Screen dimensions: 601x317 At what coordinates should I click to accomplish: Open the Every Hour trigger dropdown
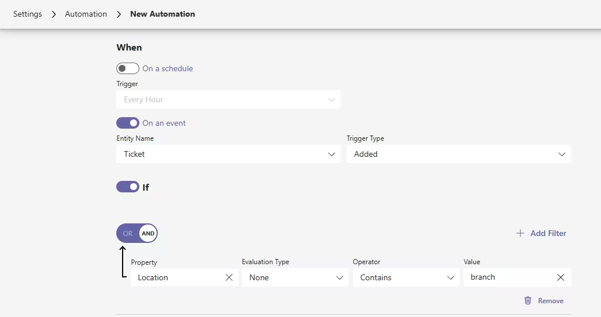pos(228,99)
